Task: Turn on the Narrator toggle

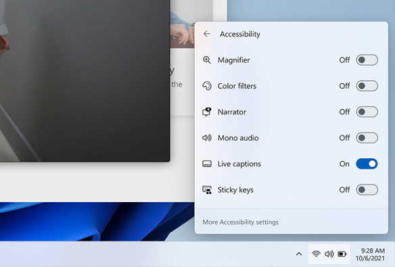Action: pos(367,112)
